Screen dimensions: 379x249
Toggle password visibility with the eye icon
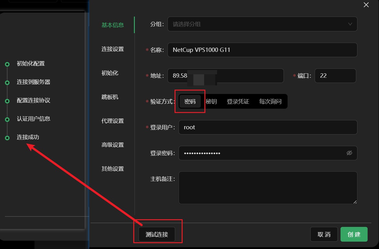[349, 153]
